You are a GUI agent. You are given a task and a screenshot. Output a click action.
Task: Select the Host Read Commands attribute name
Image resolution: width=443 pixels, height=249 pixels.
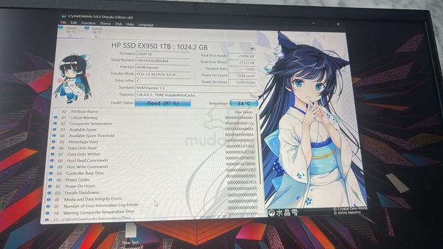(87, 160)
